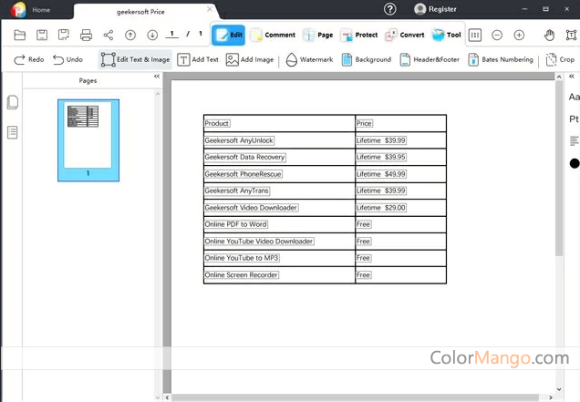Click the page number input field

(171, 34)
